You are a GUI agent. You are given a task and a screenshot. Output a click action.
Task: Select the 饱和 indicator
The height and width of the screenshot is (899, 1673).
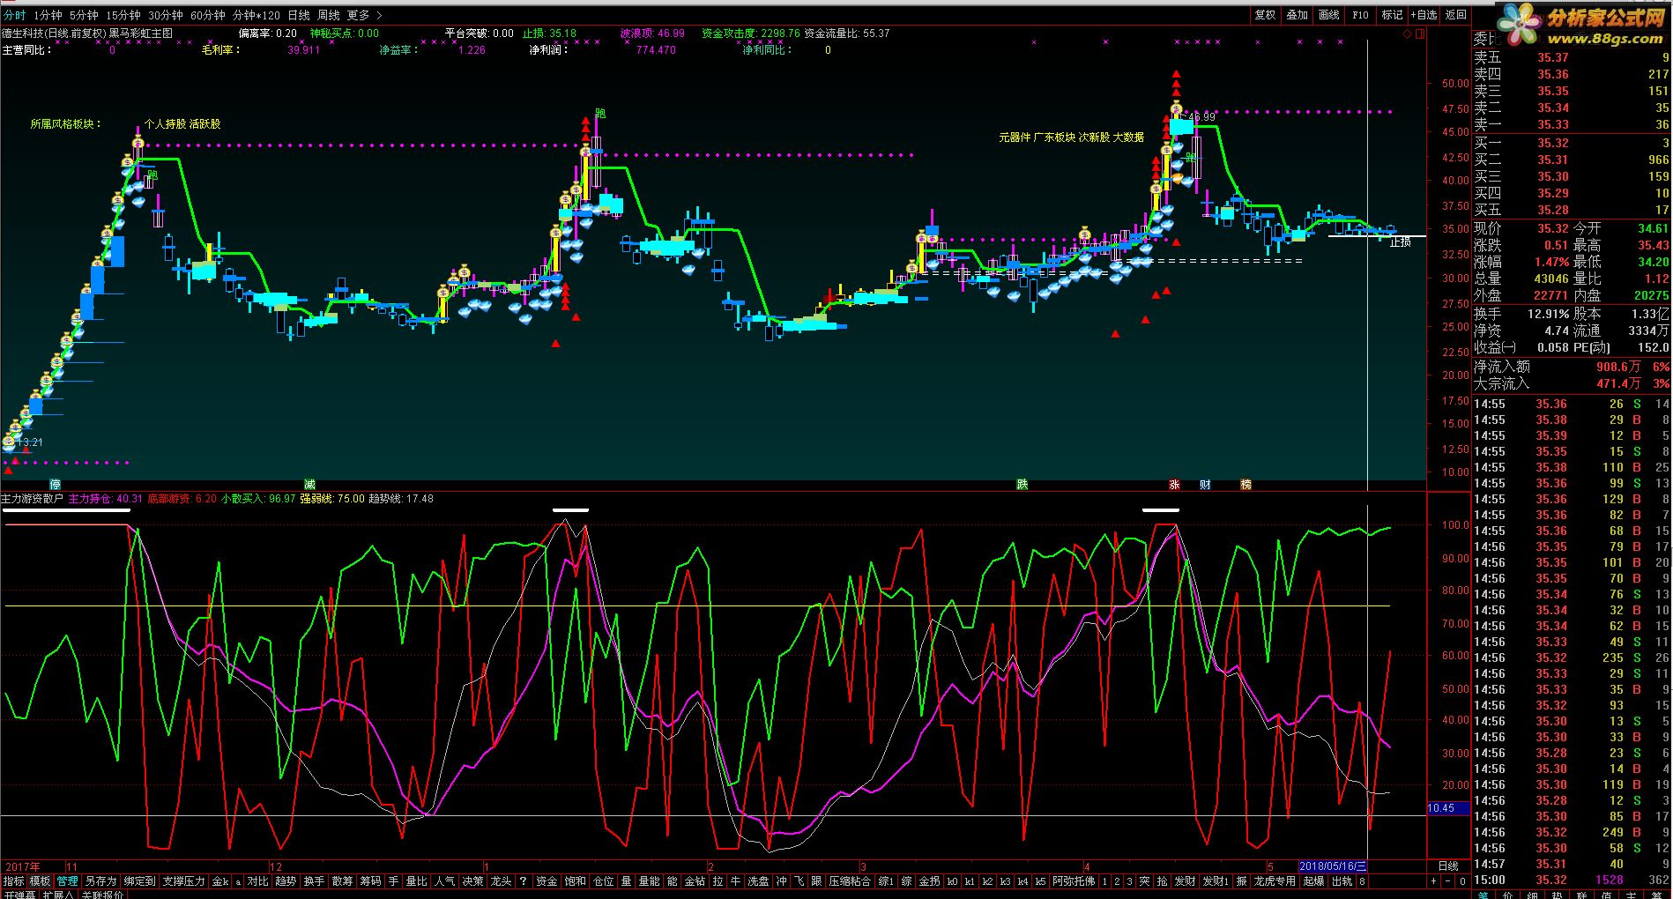point(575,881)
